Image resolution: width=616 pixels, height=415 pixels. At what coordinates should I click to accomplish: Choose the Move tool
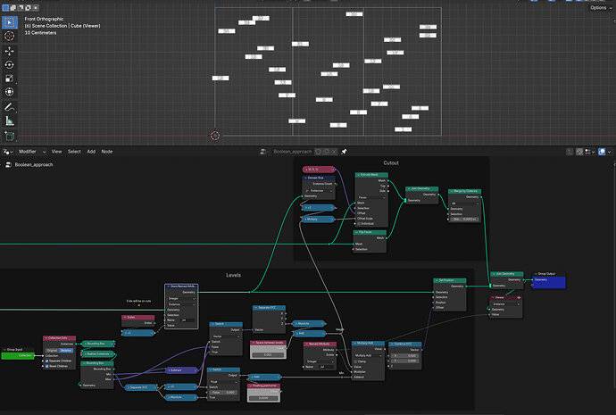tap(10, 51)
